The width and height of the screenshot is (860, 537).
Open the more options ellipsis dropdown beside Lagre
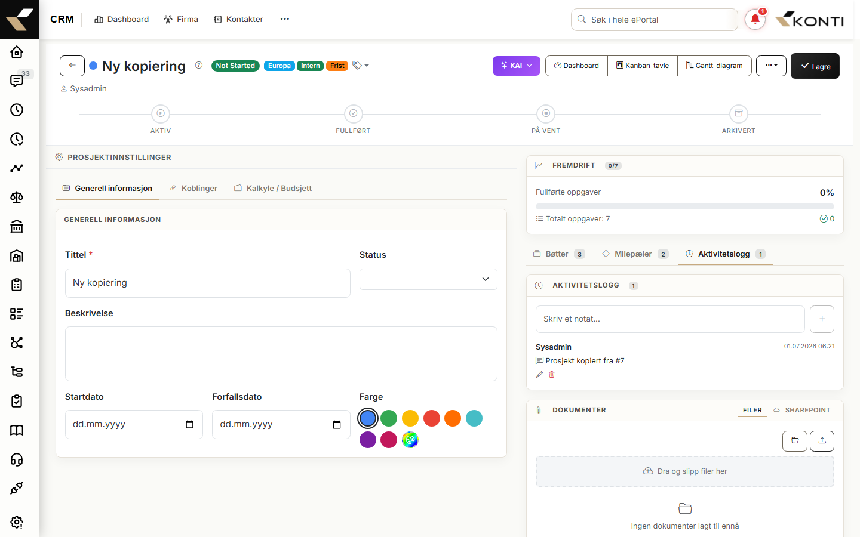coord(771,66)
